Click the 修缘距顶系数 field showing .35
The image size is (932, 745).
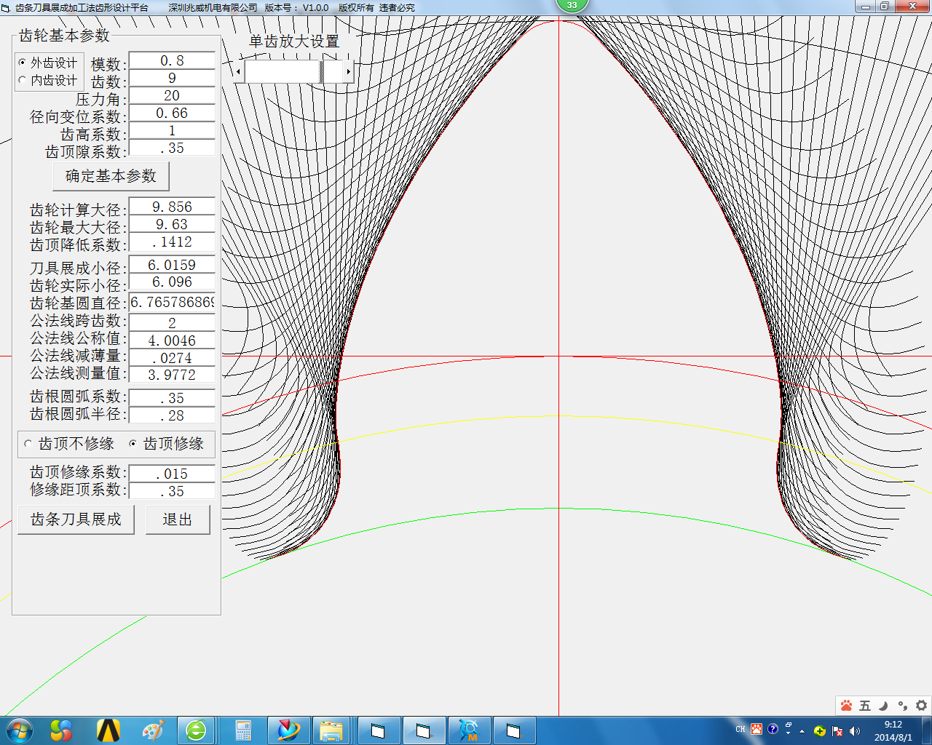pos(172,491)
